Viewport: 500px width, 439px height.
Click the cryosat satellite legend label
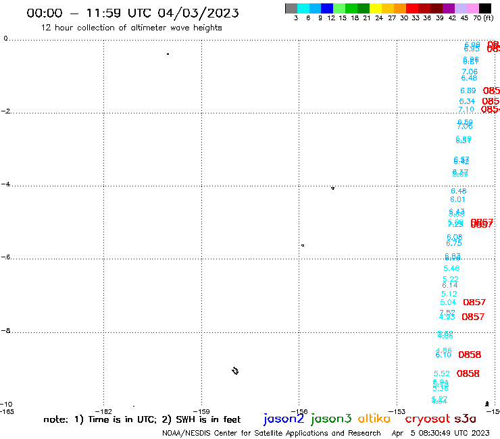[x=427, y=419]
